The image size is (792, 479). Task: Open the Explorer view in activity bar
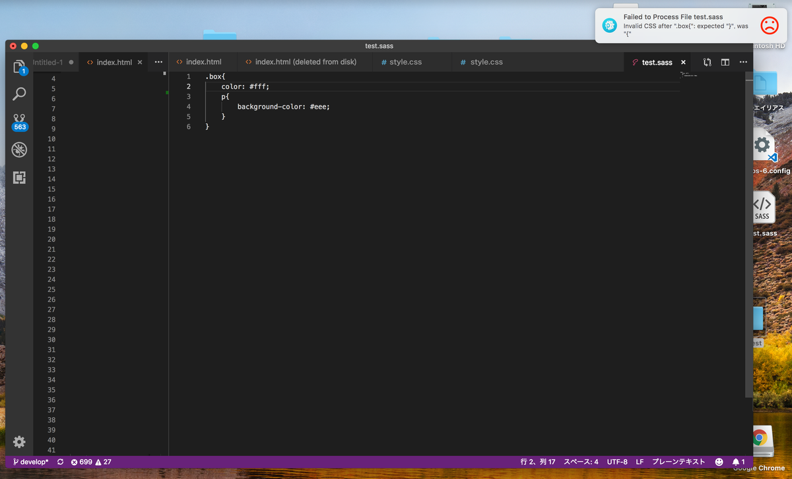coord(19,67)
